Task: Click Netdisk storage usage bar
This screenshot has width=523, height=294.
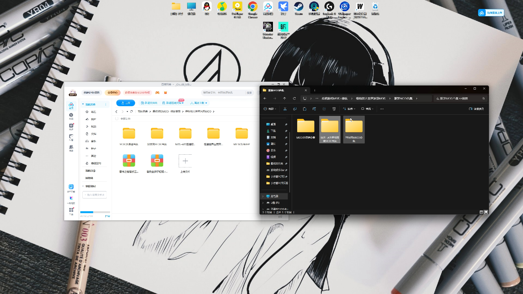Action: click(95, 212)
